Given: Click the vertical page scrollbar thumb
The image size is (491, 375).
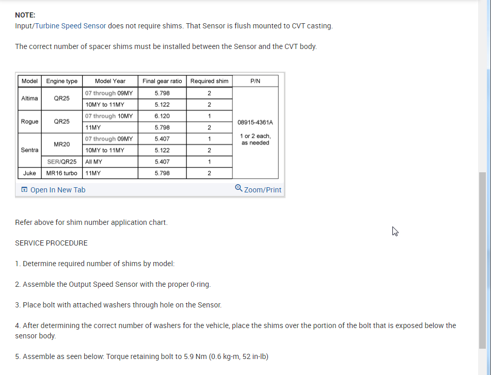Looking at the screenshot, I should (x=482, y=260).
